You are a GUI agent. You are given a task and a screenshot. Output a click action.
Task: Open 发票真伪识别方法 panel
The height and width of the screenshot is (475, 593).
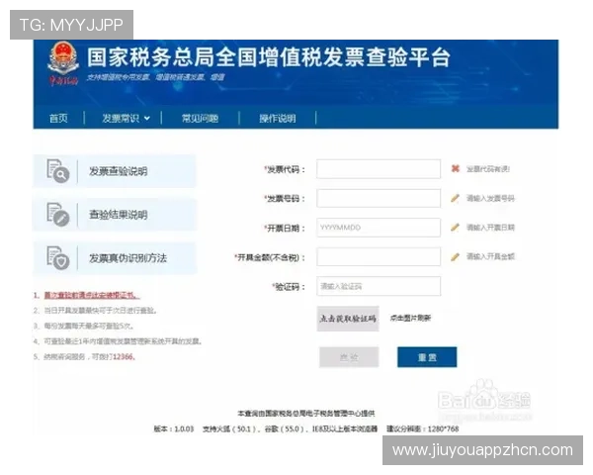tap(115, 258)
